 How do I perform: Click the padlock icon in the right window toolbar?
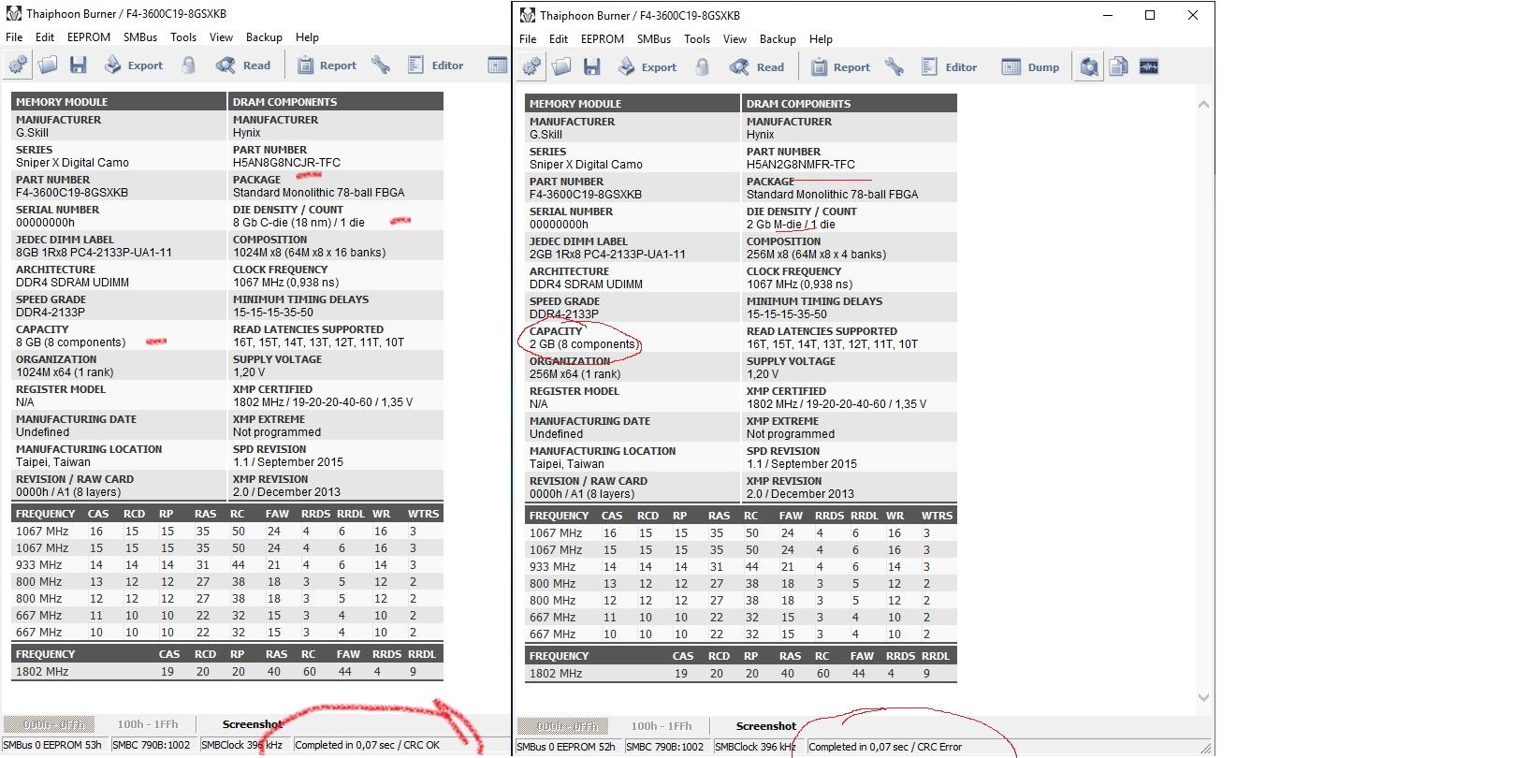pos(702,66)
